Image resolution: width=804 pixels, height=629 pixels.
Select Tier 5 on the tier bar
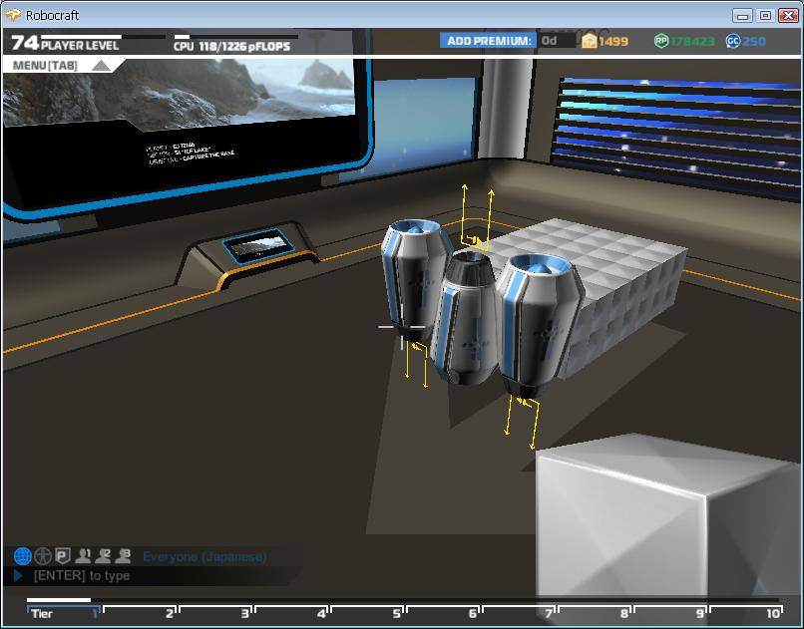pos(367,613)
